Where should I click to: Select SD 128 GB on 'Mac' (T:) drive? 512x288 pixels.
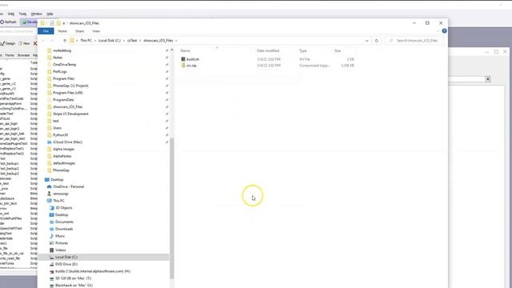pos(73,278)
